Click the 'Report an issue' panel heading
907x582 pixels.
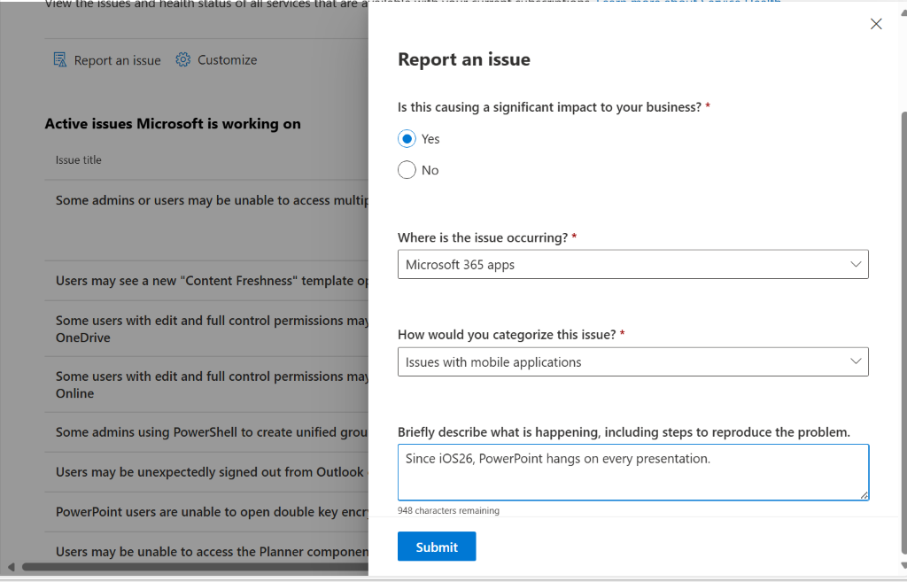coord(464,59)
